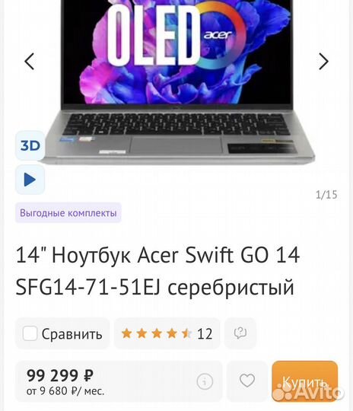This screenshot has width=353, height=411.
Task: Click the 1/15 photo counter
Action: click(x=326, y=195)
